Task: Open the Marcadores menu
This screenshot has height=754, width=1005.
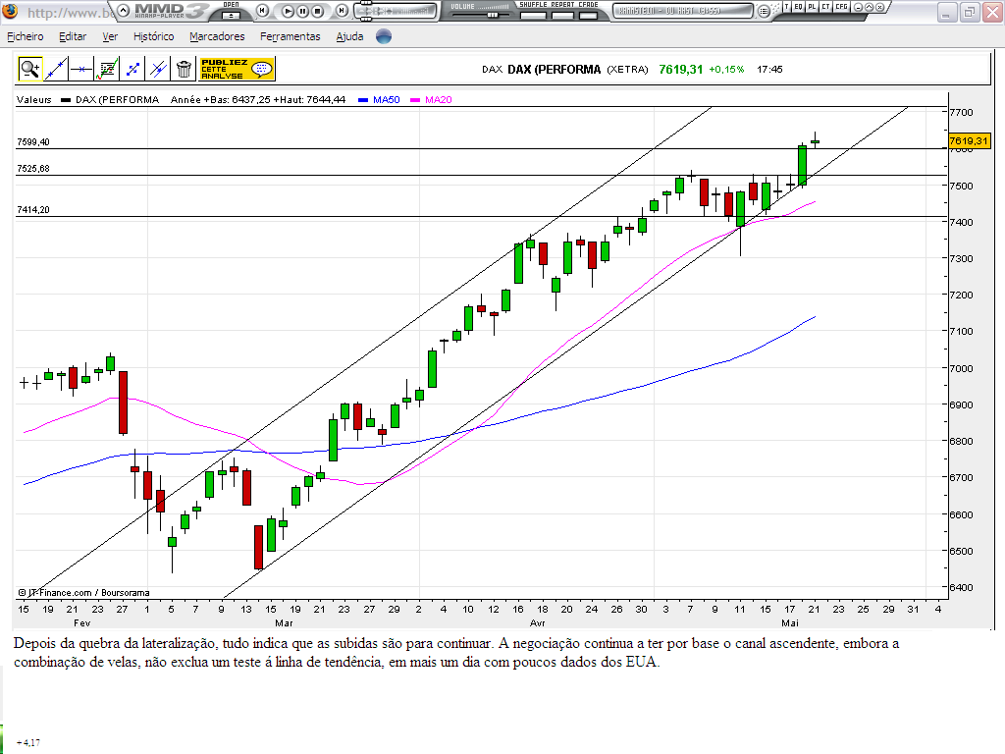Action: tap(217, 36)
